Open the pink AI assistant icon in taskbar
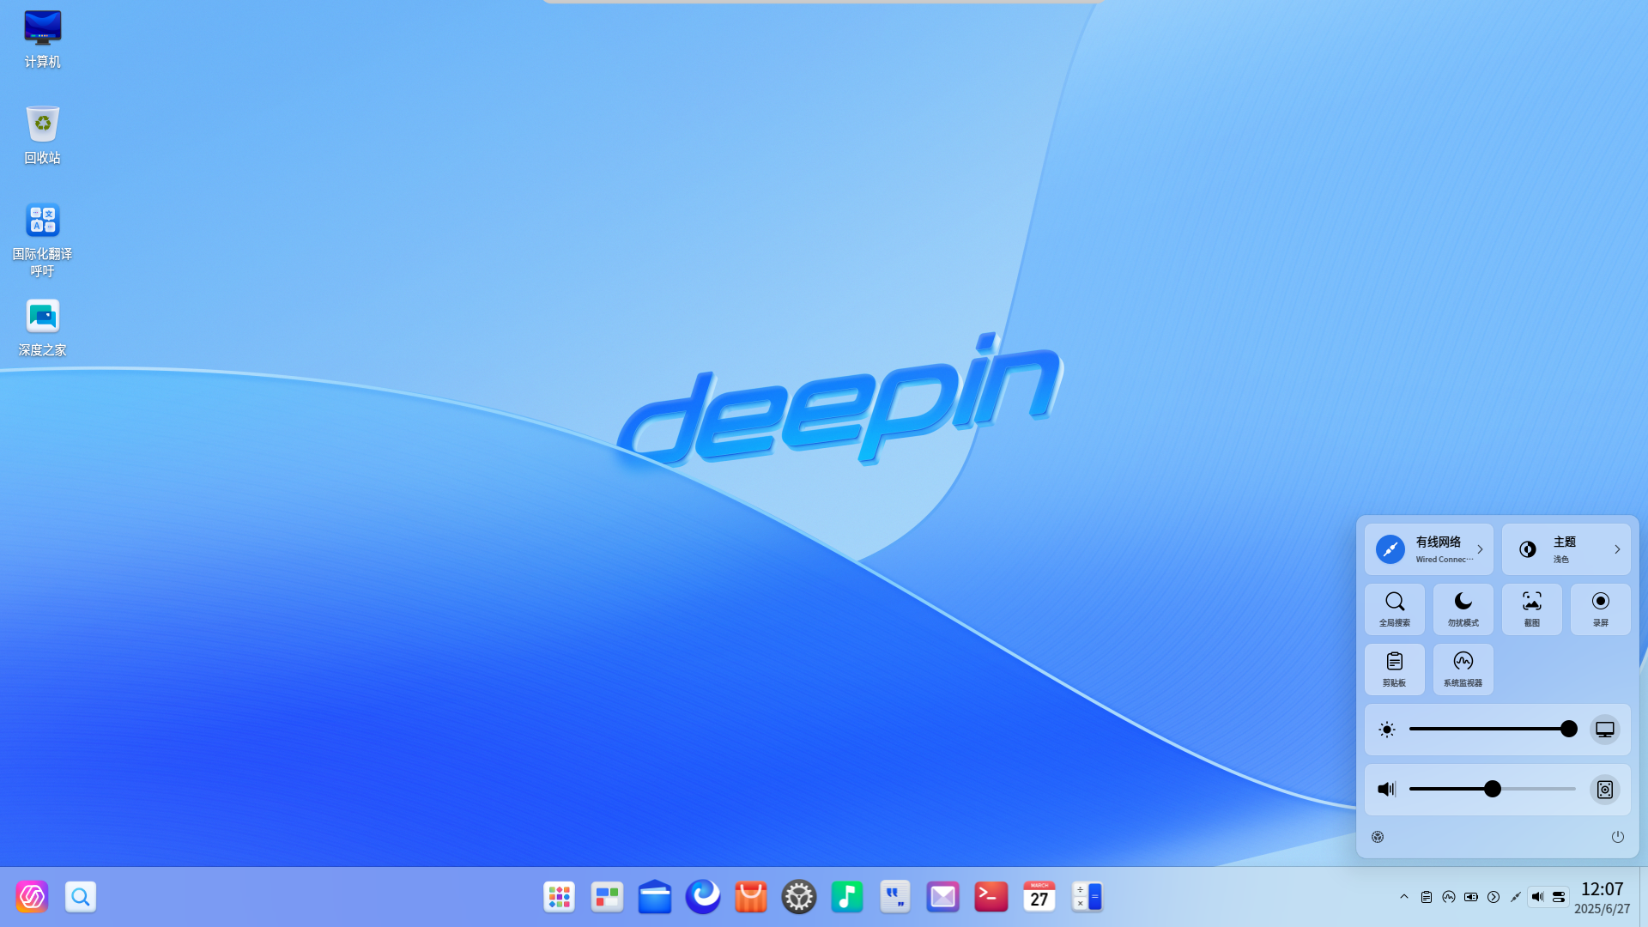The image size is (1648, 927). tap(32, 897)
